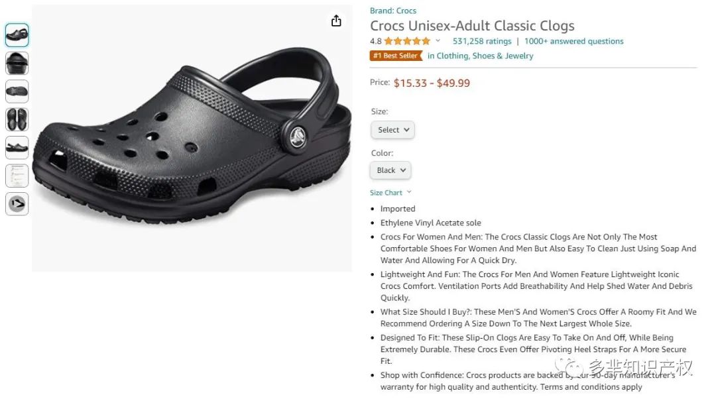Expand the rating breakdown chevron
This screenshot has height=399, width=716.
tap(438, 41)
